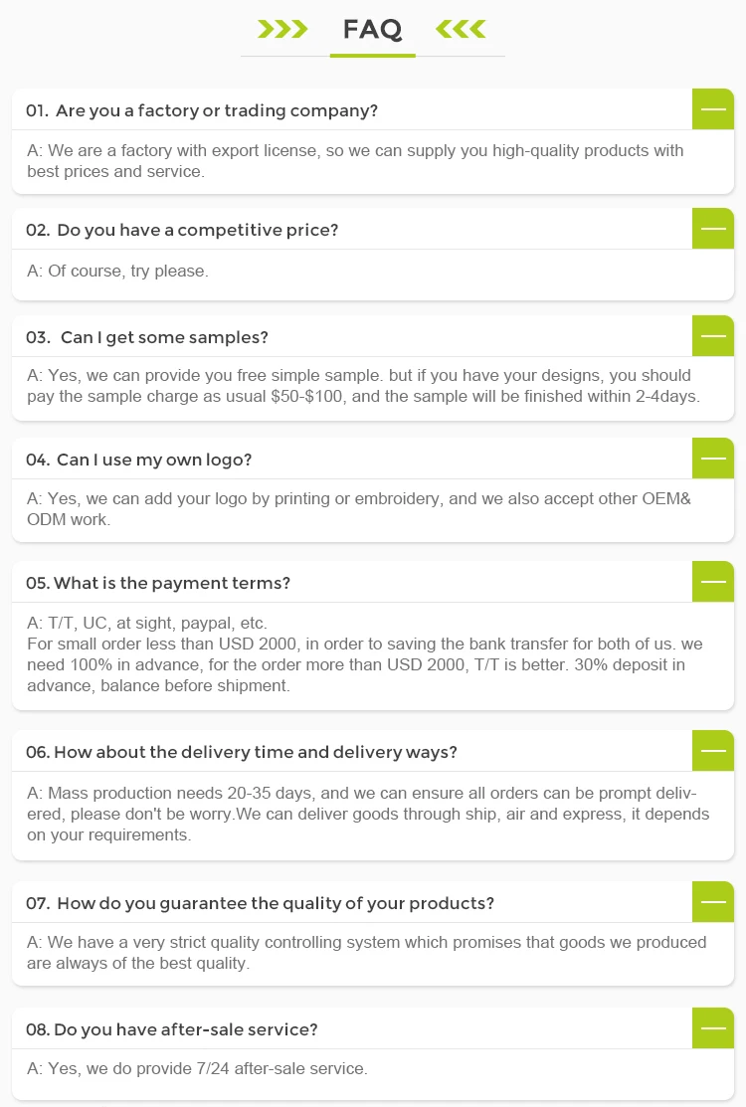Click question 06 about delivery time
The image size is (746, 1107).
[242, 752]
